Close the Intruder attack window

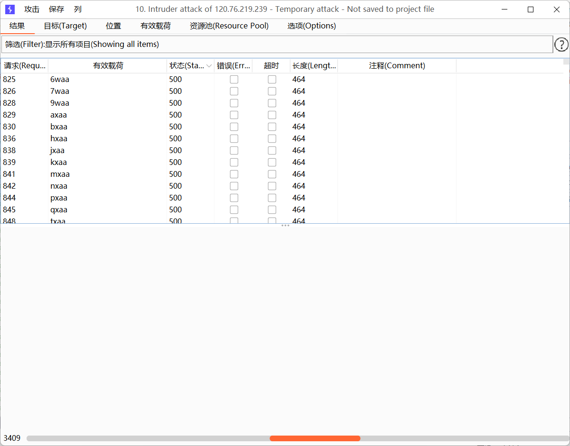pyautogui.click(x=557, y=9)
